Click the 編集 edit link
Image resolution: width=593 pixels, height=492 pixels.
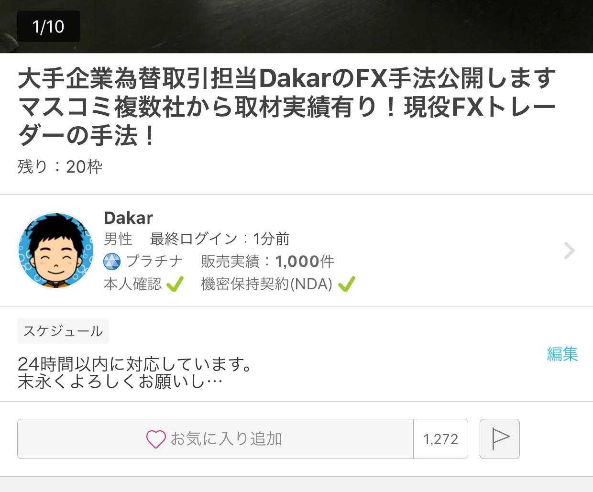click(562, 354)
